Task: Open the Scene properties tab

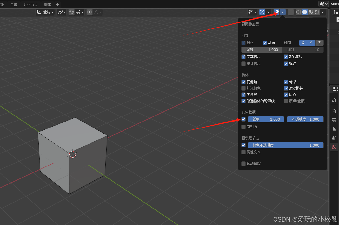Action: pyautogui.click(x=334, y=138)
